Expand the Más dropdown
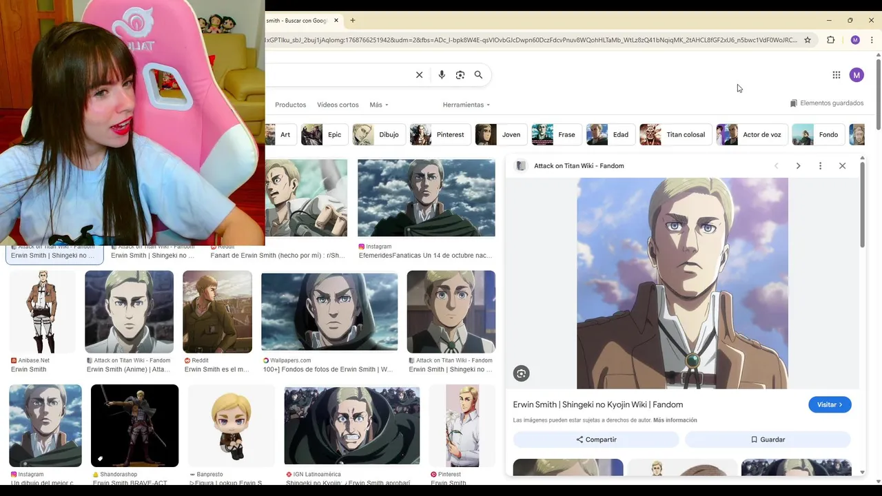Screen dimensions: 882x496 point(379,105)
